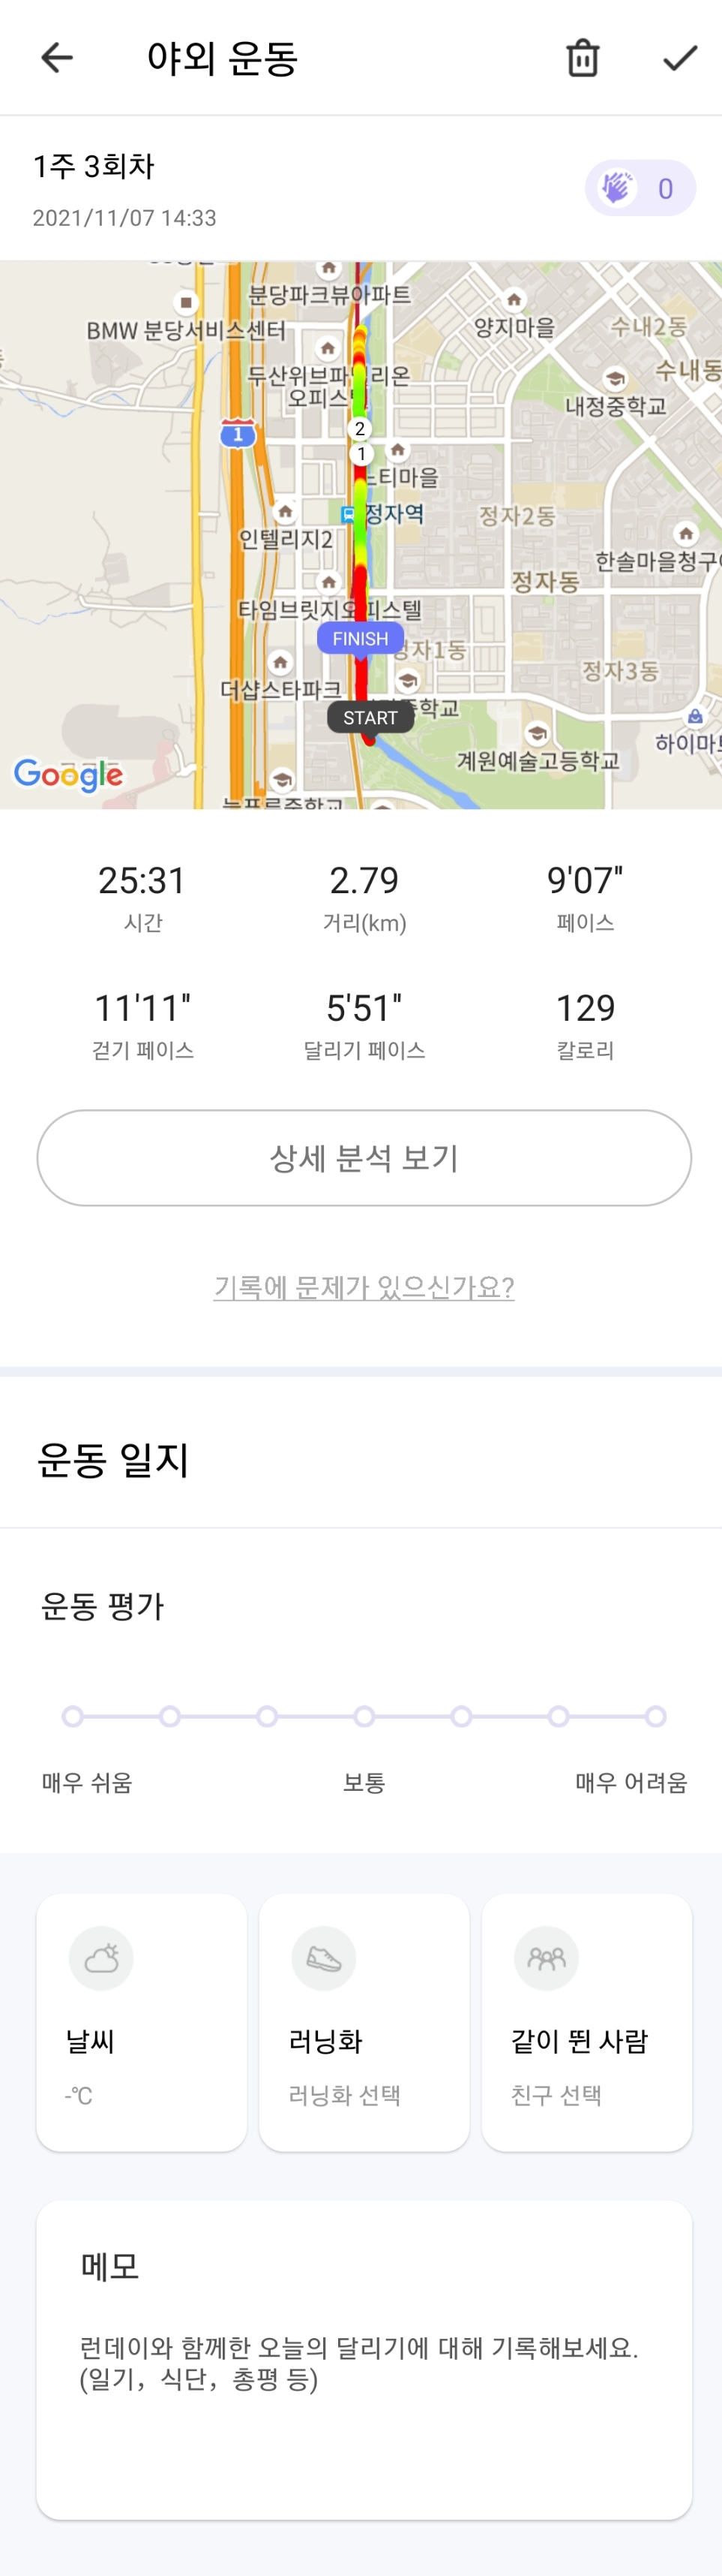Screen dimensions: 722x2576
Task: Tap the clapping hands cheer badge
Action: (640, 188)
